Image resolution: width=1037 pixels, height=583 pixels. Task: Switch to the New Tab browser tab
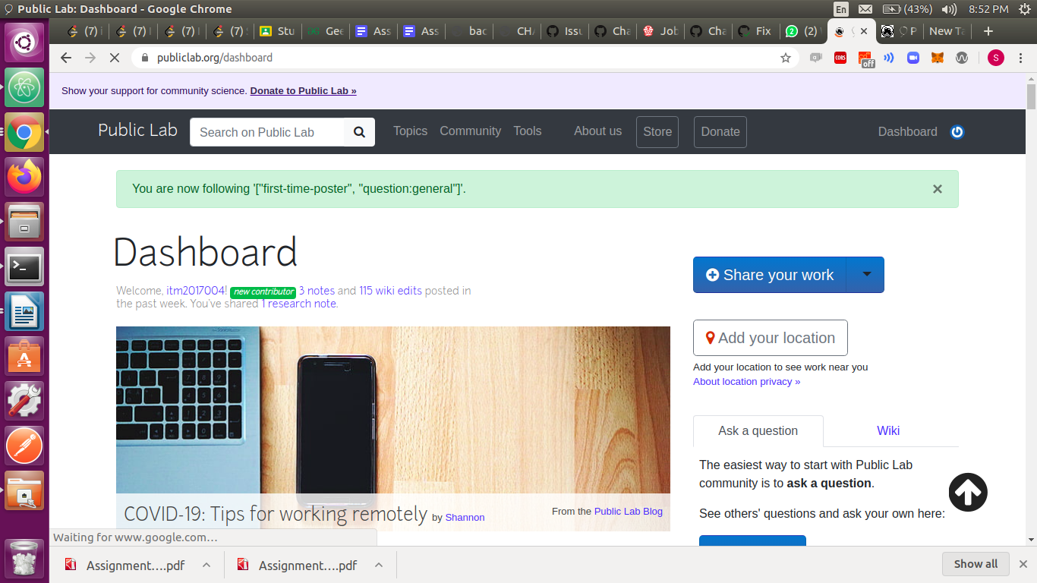point(946,31)
